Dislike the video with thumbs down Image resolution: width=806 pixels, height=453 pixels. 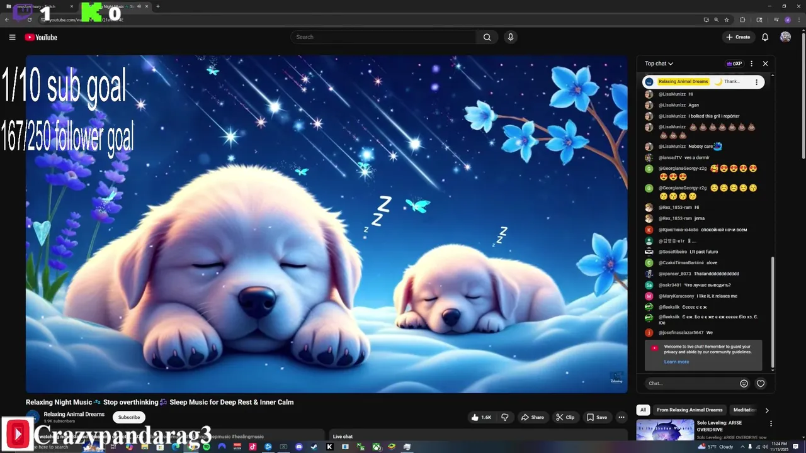(x=504, y=417)
